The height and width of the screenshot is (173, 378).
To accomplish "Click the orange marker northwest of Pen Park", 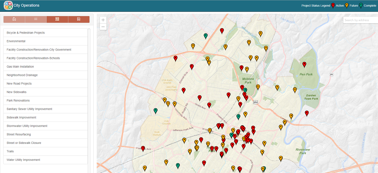I will pyautogui.click(x=266, y=48).
